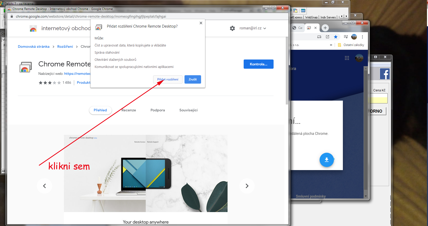The height and width of the screenshot is (226, 428).
Task: Click the lock icon in address bar
Action: coord(12,16)
